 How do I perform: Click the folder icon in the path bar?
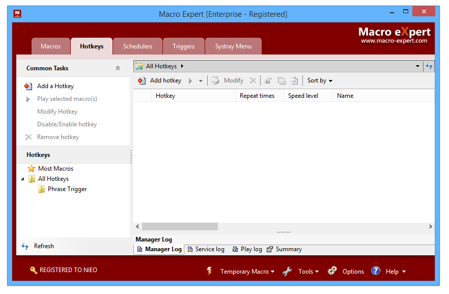pyautogui.click(x=139, y=66)
